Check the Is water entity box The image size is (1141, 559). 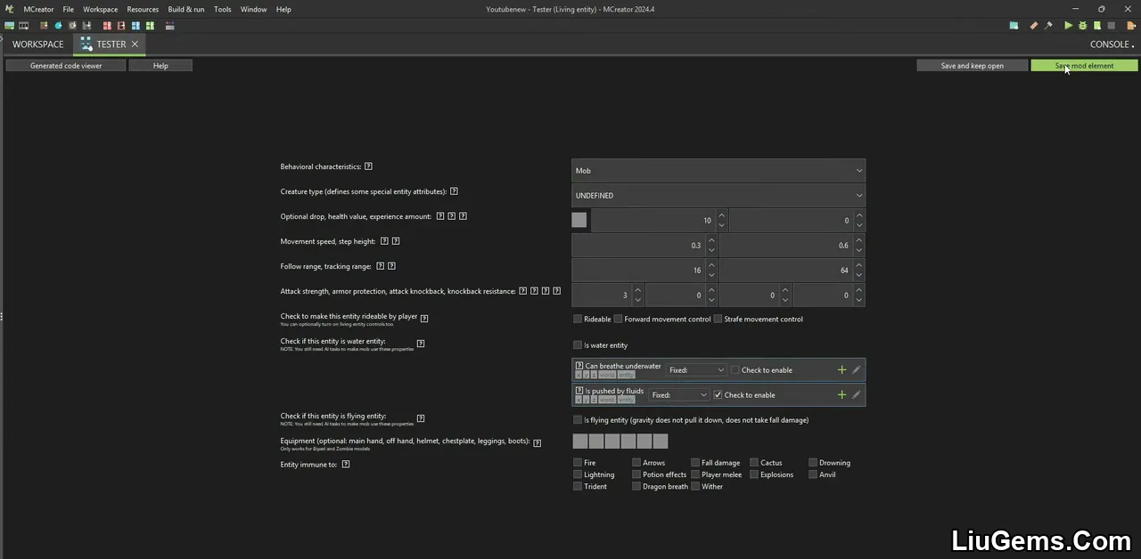(578, 344)
